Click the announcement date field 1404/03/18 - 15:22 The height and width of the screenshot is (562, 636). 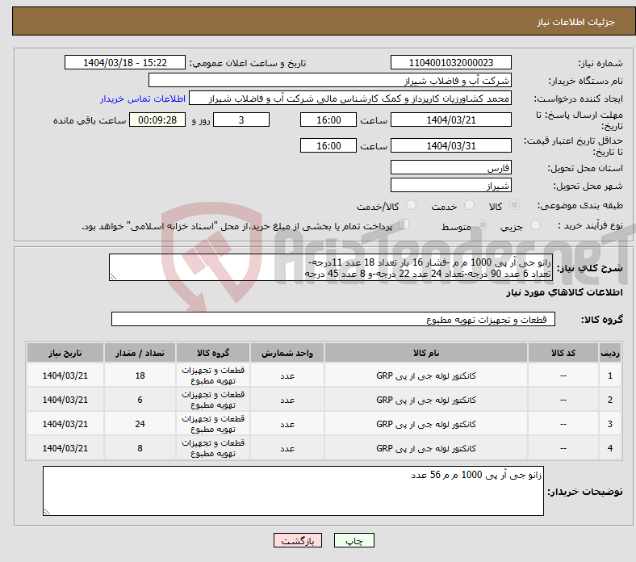125,62
